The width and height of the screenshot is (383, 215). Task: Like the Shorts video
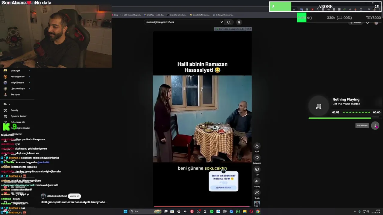coord(257,146)
